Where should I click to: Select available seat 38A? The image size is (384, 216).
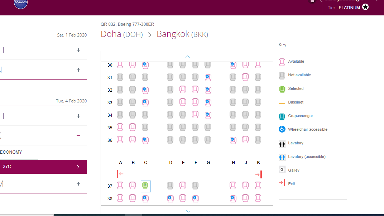point(120,198)
